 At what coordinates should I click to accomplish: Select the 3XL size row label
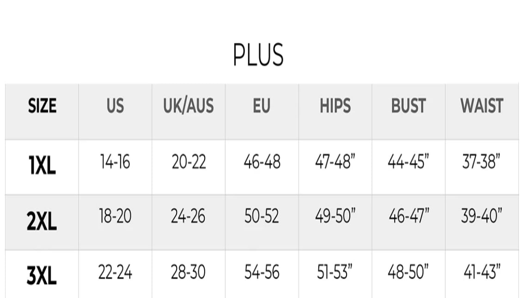click(42, 277)
